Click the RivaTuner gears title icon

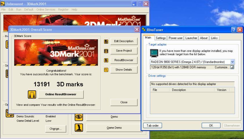coord(144,30)
